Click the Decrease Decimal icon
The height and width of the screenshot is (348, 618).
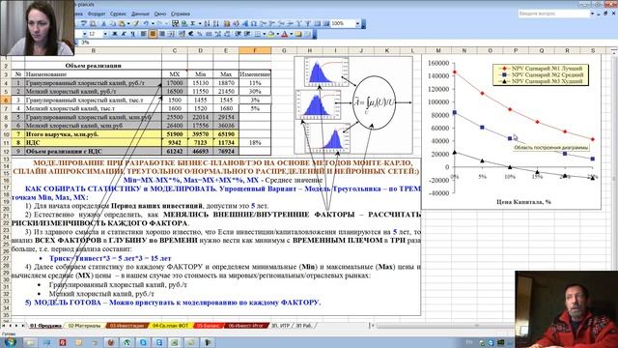tap(227, 34)
